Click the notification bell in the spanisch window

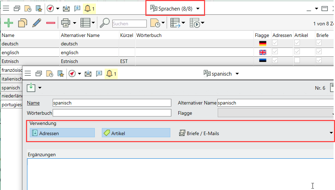coord(110,74)
